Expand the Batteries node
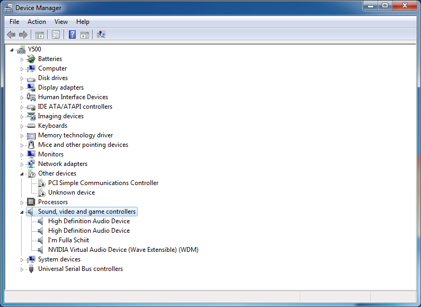This screenshot has width=421, height=307. (x=22, y=59)
